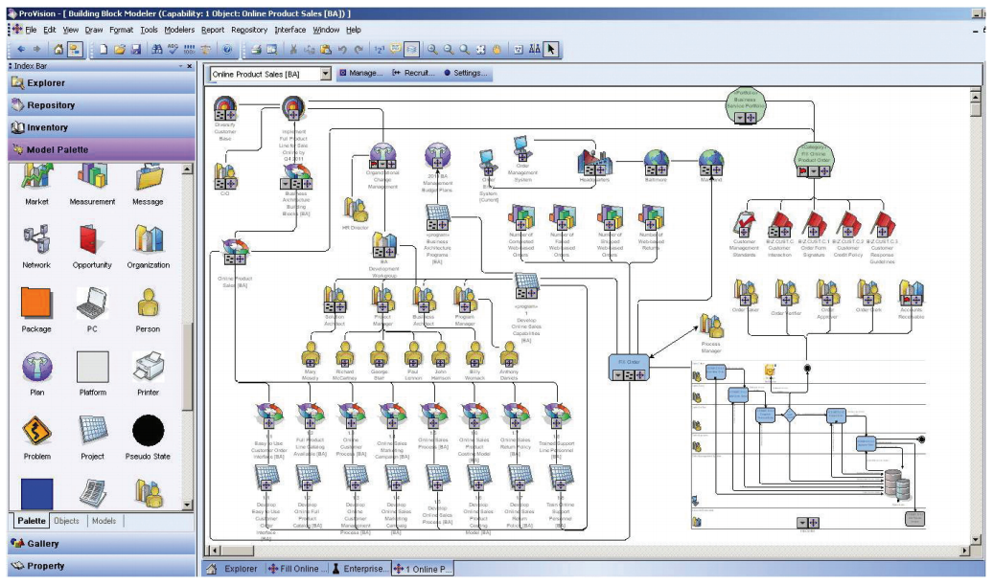Switch to the Objects tab
The width and height of the screenshot is (994, 585).
pos(67,521)
